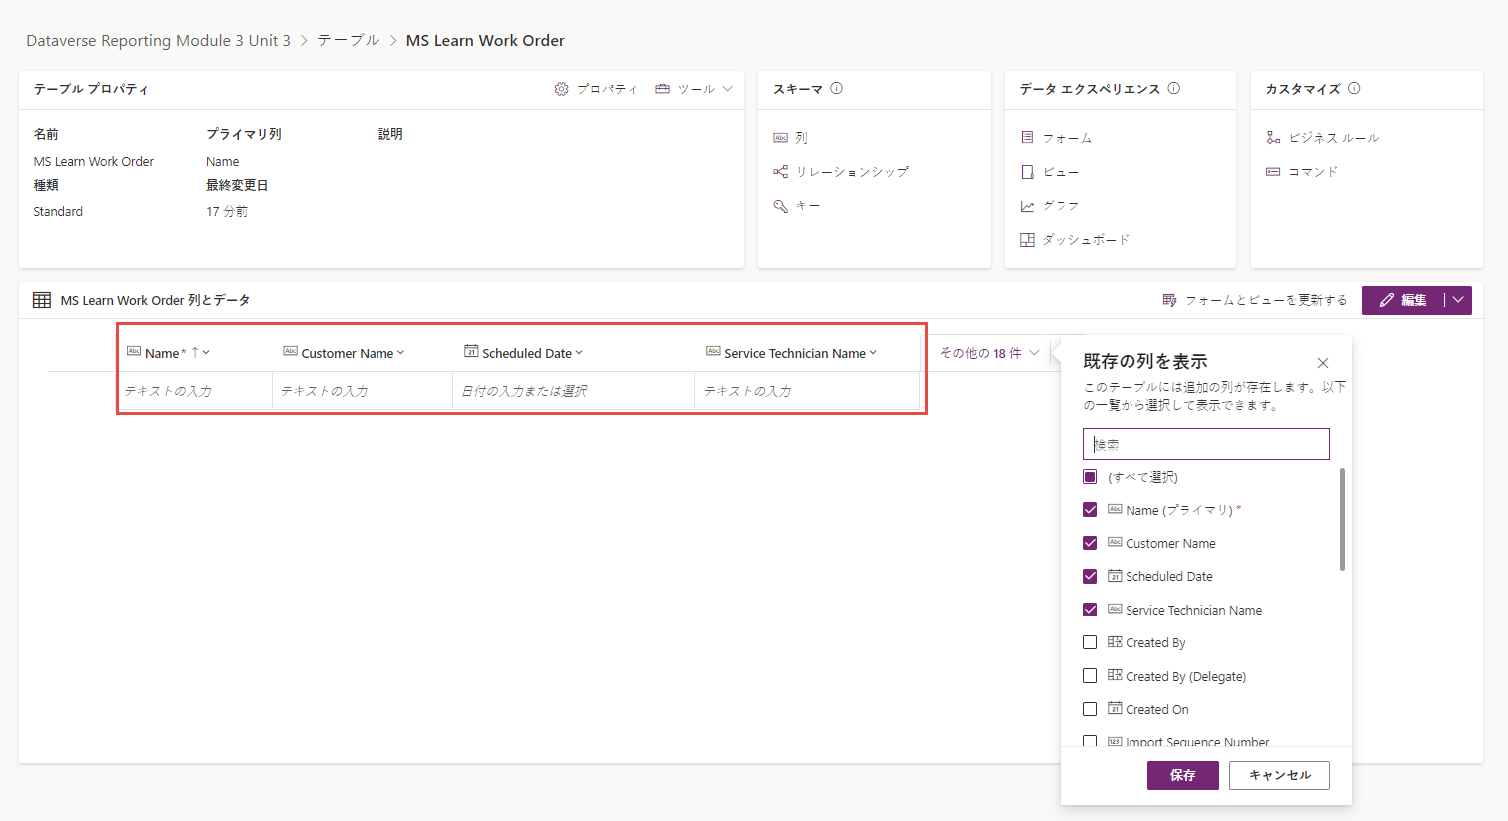Click the Scheduled Date 日付の入力または選択 cell
Image resolution: width=1508 pixels, height=821 pixels.
tap(573, 391)
